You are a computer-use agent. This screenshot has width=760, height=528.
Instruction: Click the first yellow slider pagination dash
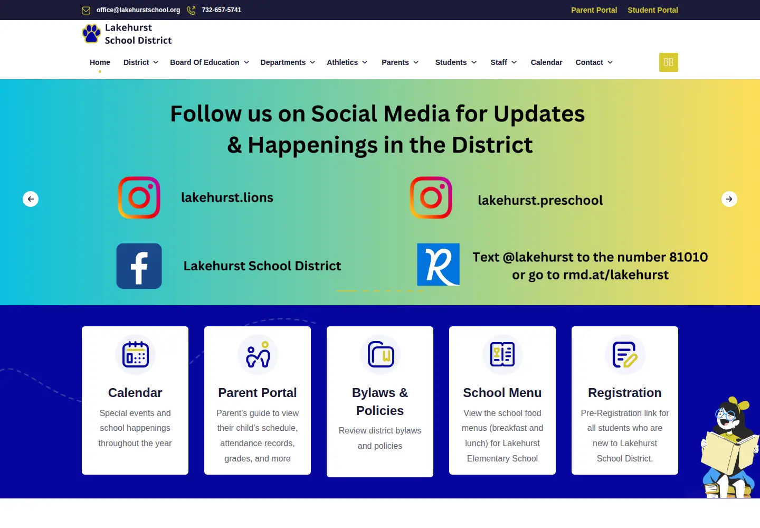click(346, 291)
